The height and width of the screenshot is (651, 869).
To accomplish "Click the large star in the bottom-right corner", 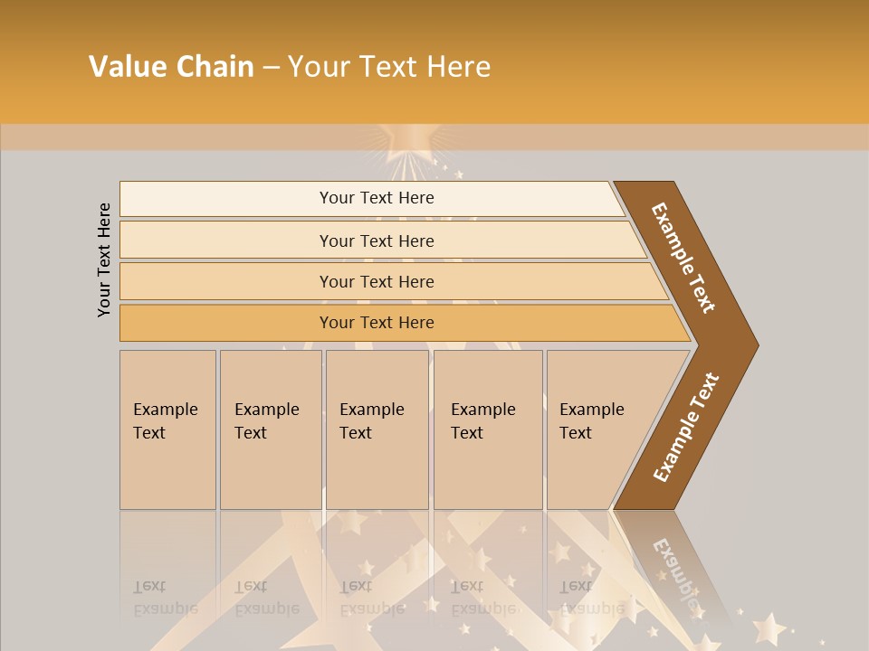I will 770,627.
